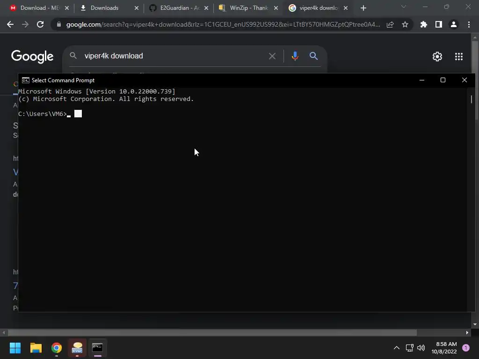This screenshot has width=479, height=359.
Task: Open Windows Start menu
Action: click(15, 348)
